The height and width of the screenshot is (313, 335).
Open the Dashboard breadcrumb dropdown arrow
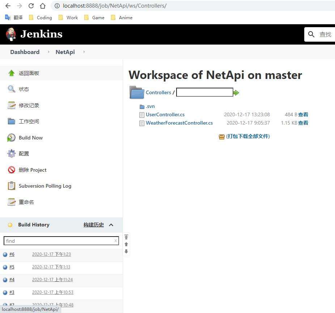coord(48,52)
